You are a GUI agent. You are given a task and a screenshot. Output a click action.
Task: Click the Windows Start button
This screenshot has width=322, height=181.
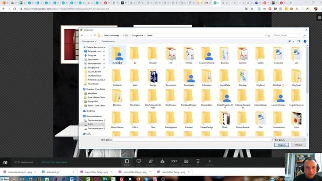(x=5, y=179)
